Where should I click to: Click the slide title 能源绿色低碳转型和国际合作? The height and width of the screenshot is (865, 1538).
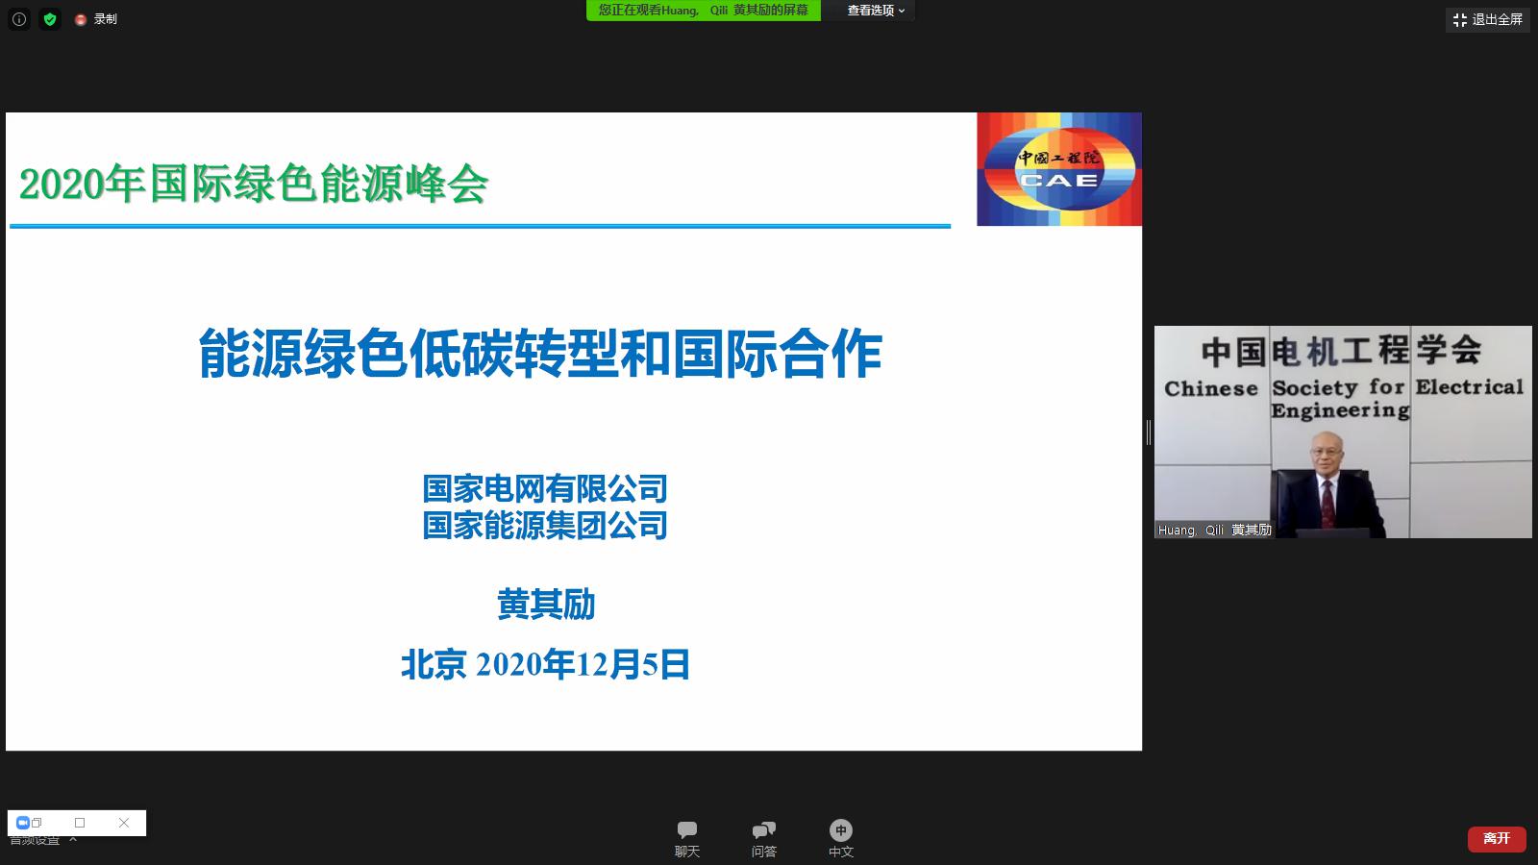click(x=540, y=354)
